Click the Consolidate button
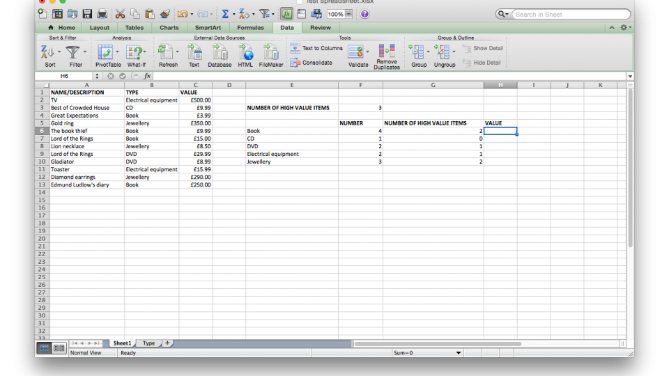669x376 pixels. [312, 63]
